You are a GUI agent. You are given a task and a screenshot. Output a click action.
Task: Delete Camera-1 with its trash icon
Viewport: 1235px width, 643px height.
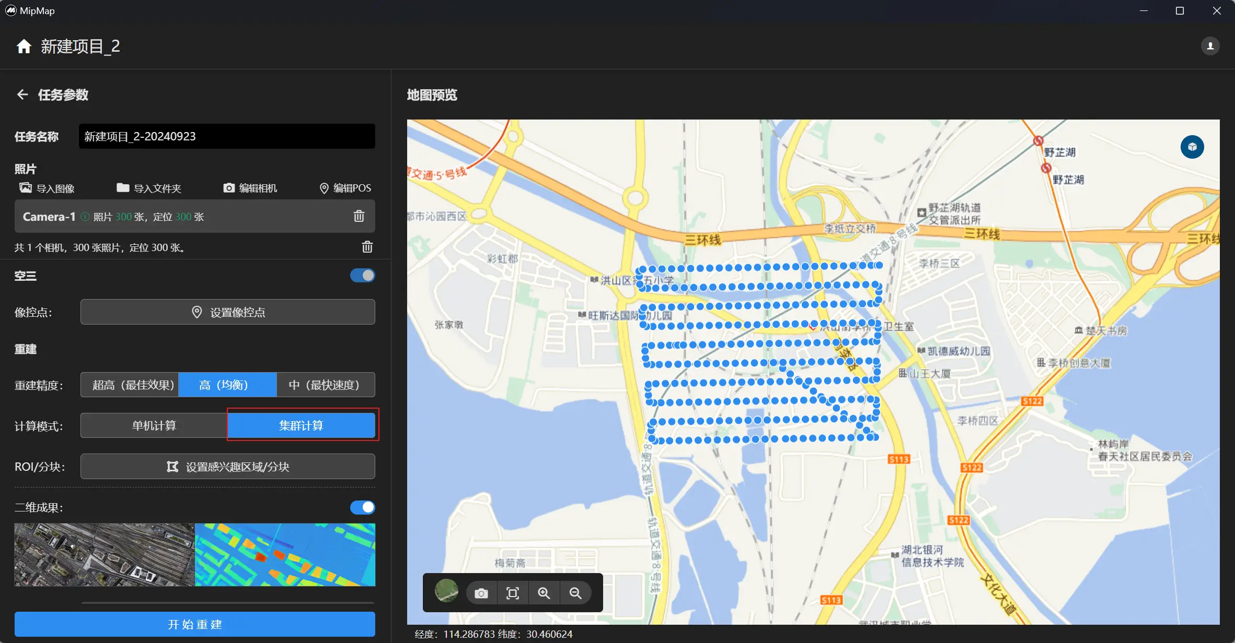pyautogui.click(x=359, y=216)
